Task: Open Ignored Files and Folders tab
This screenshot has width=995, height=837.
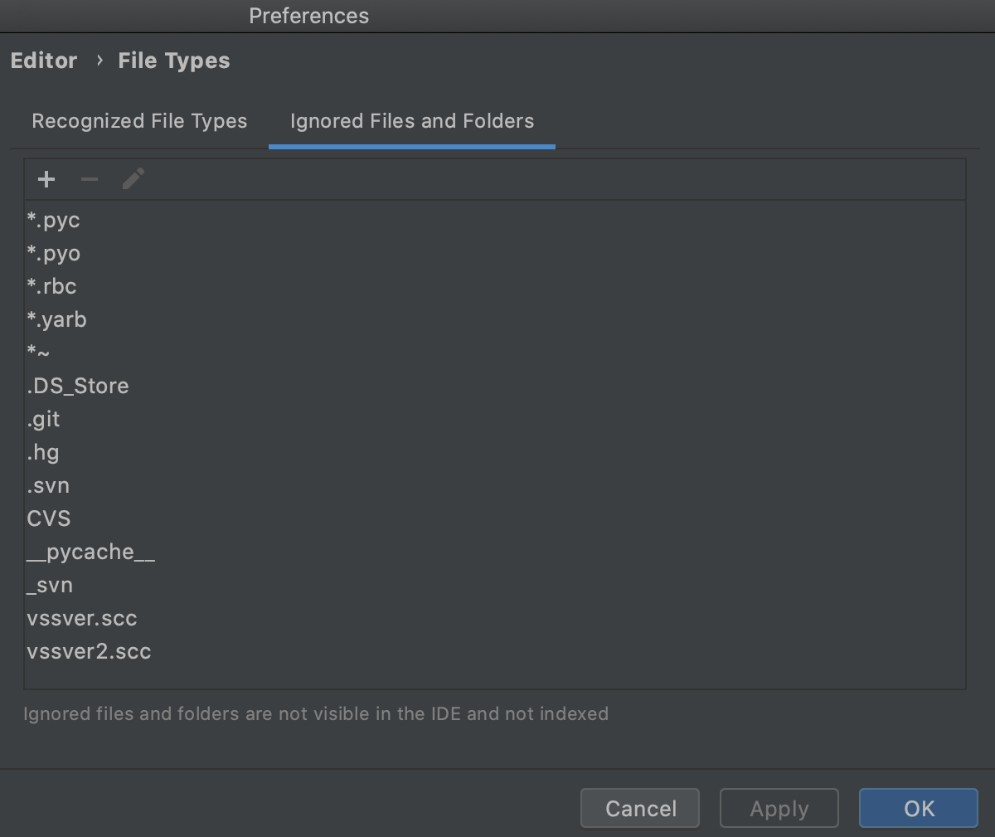Action: click(412, 121)
